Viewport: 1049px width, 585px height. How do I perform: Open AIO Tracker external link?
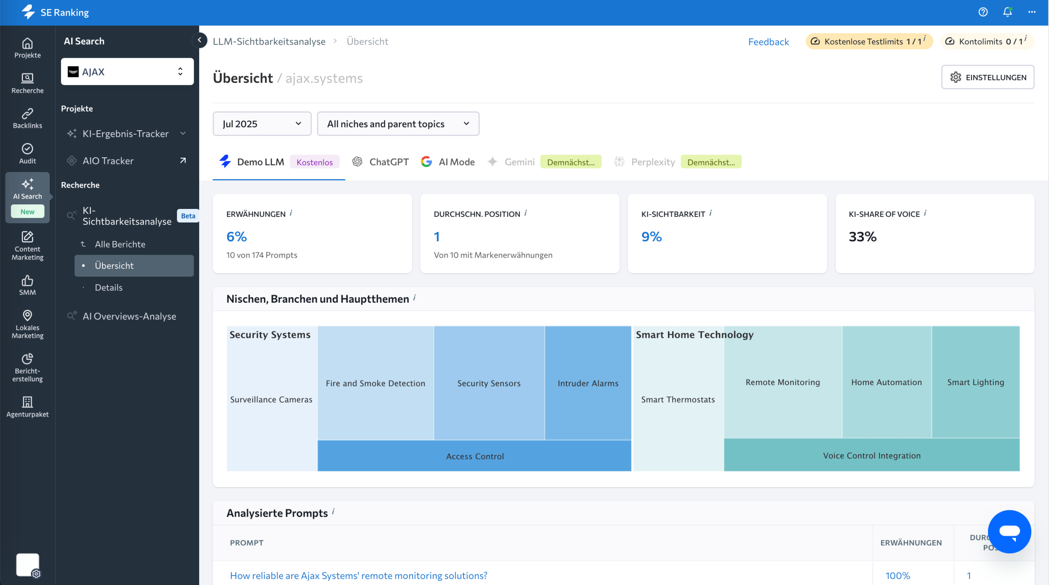pos(183,161)
